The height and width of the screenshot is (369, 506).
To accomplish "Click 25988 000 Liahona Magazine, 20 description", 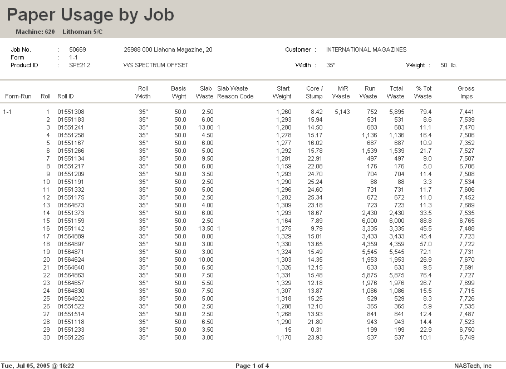I will [168, 49].
